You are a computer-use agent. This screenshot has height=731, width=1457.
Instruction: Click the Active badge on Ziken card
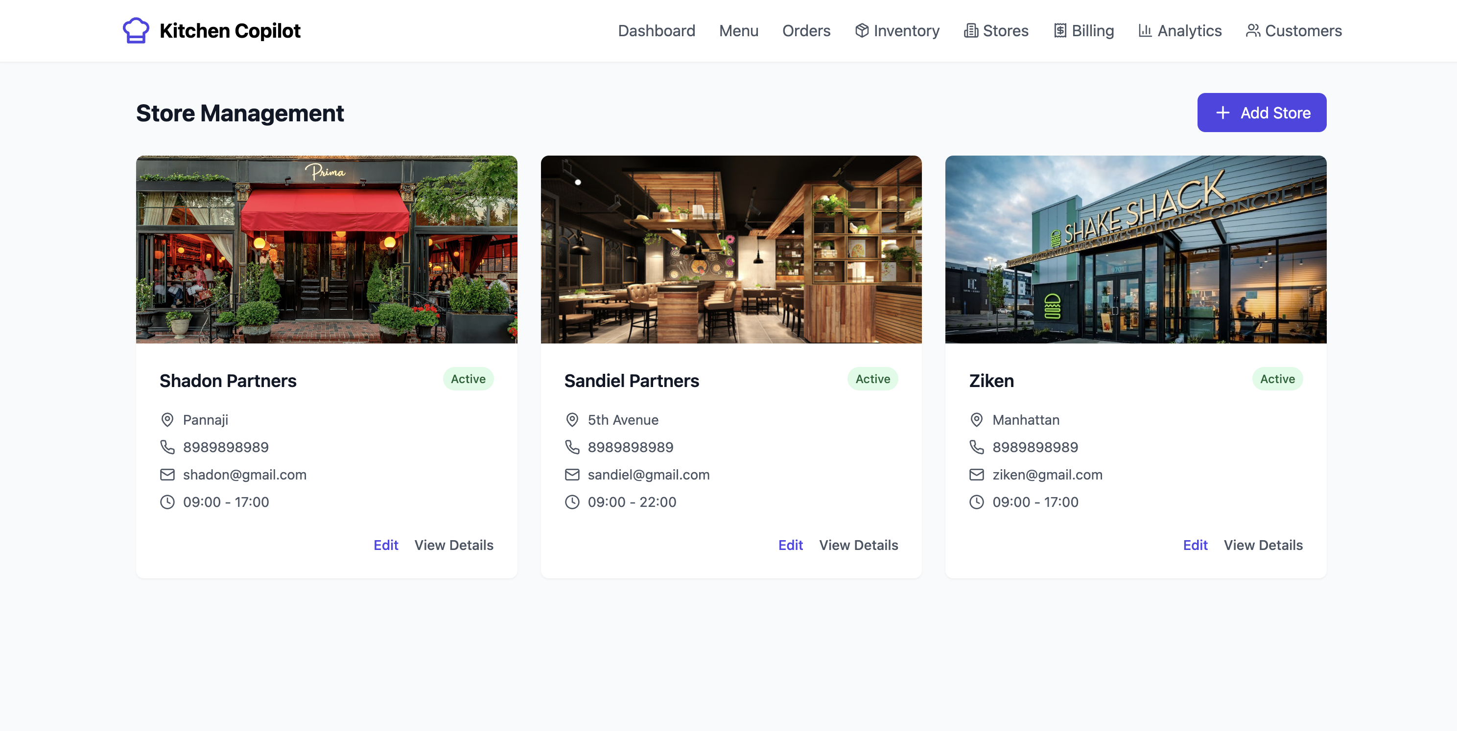(x=1277, y=379)
